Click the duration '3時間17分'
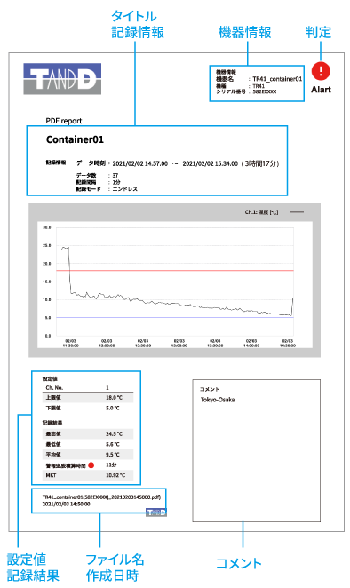 (x=260, y=163)
